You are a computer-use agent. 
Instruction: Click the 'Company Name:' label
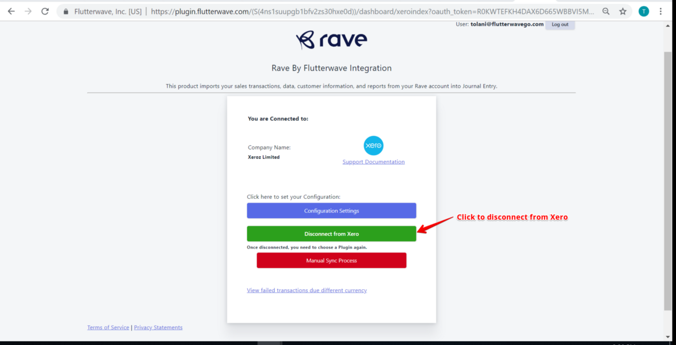(x=269, y=148)
